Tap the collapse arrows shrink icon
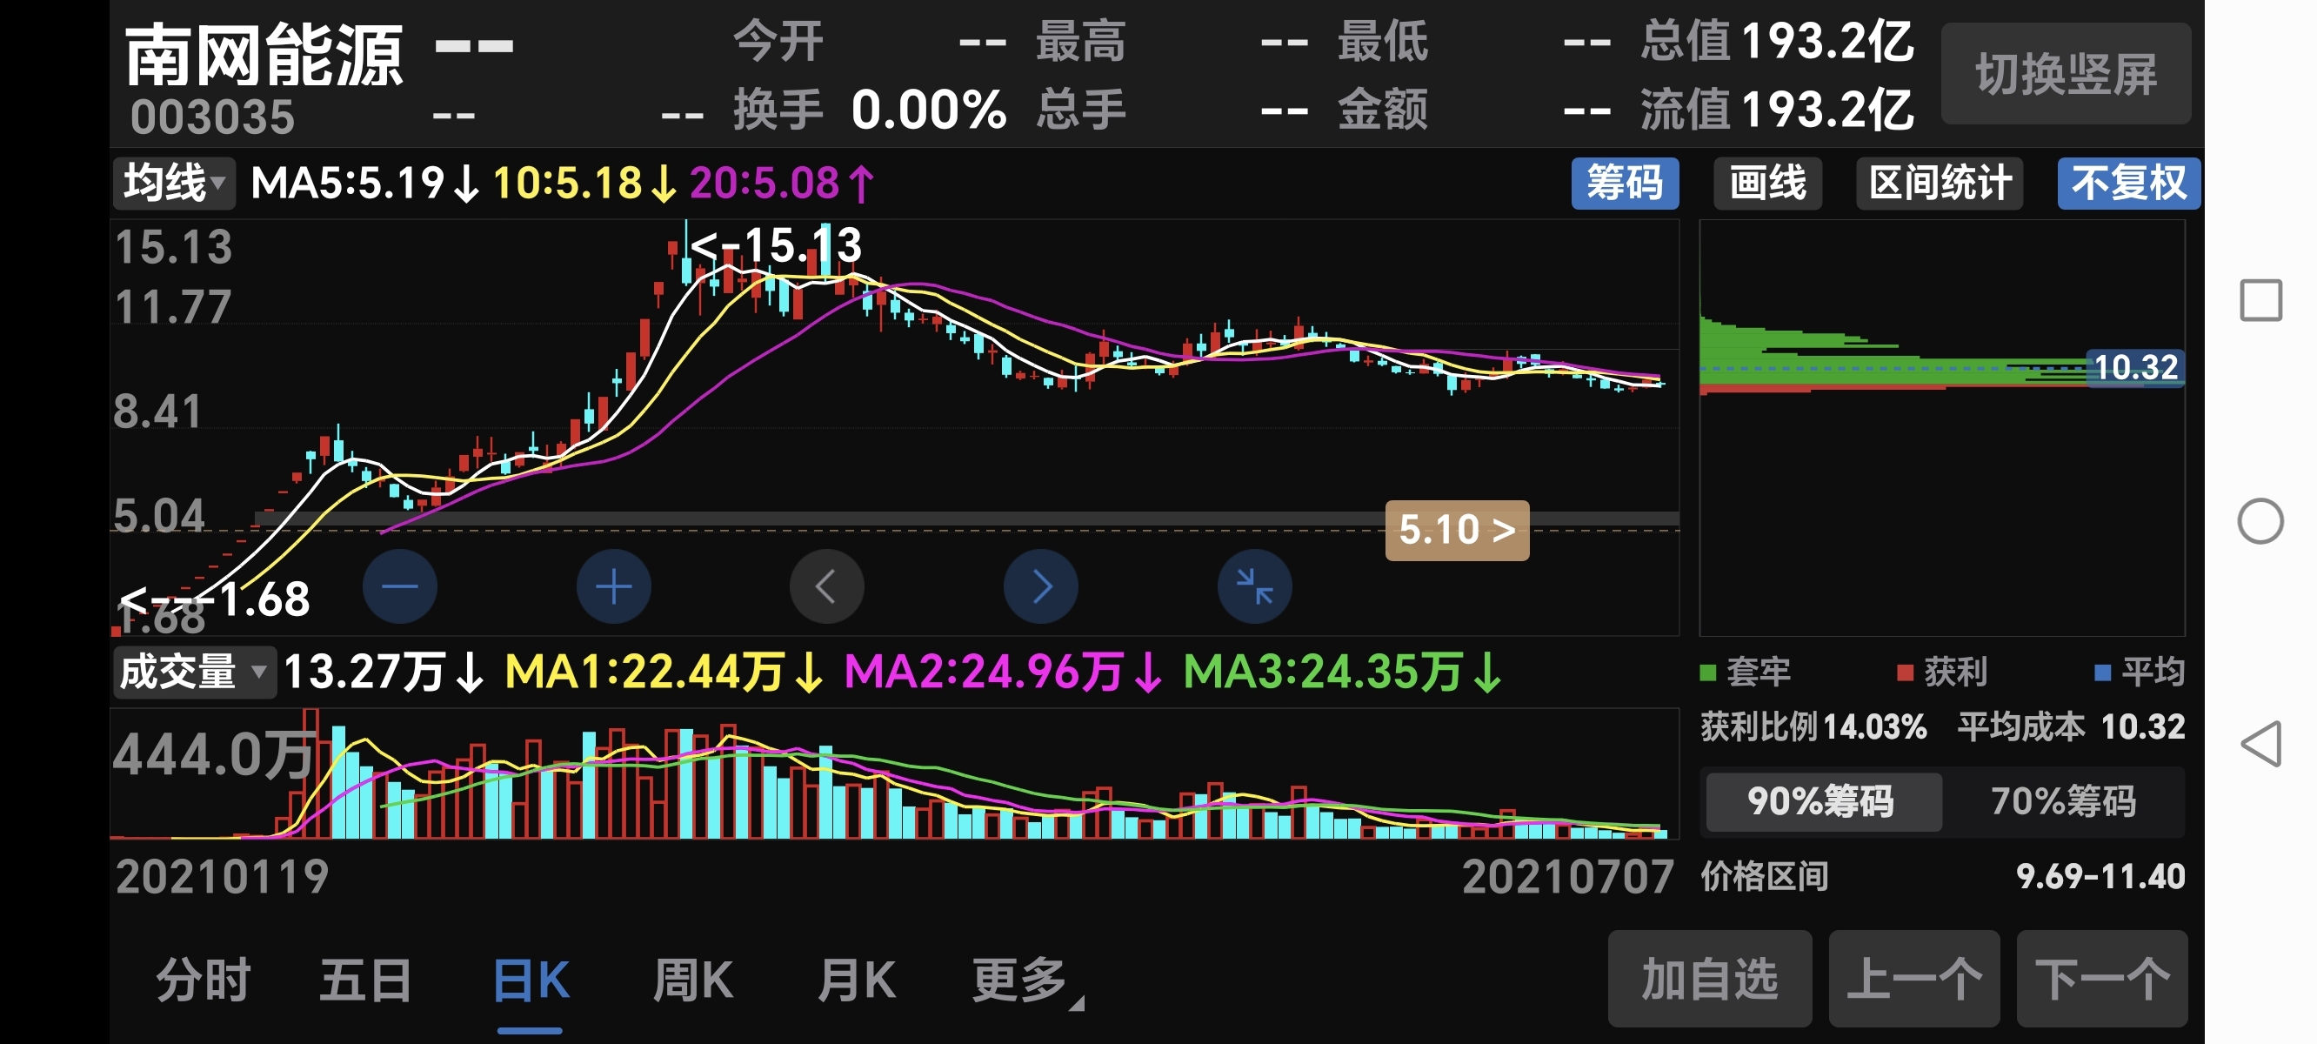 pos(1254,586)
